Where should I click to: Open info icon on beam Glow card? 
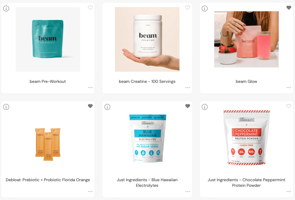pos(205,8)
